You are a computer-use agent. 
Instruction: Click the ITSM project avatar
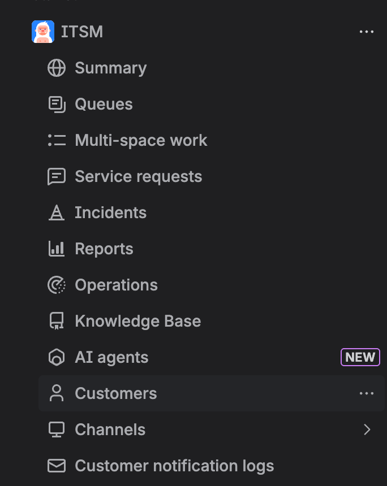tap(43, 32)
